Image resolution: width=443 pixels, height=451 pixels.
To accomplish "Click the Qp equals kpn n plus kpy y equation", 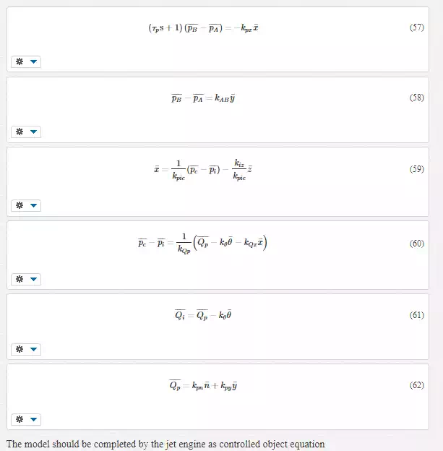I will pyautogui.click(x=203, y=385).
